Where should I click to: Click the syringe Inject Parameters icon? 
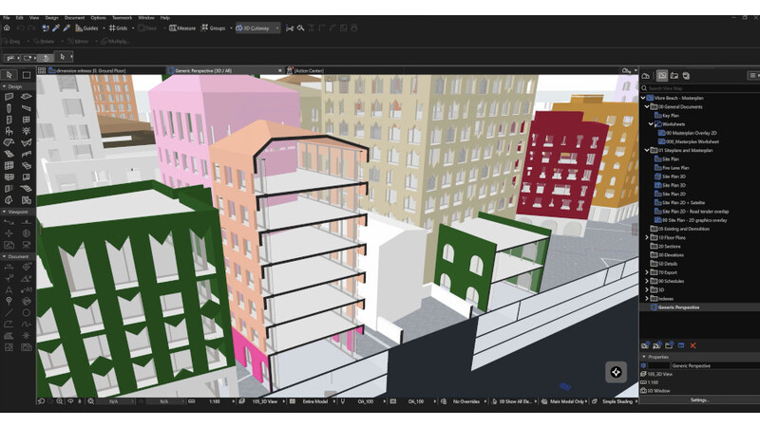66,28
